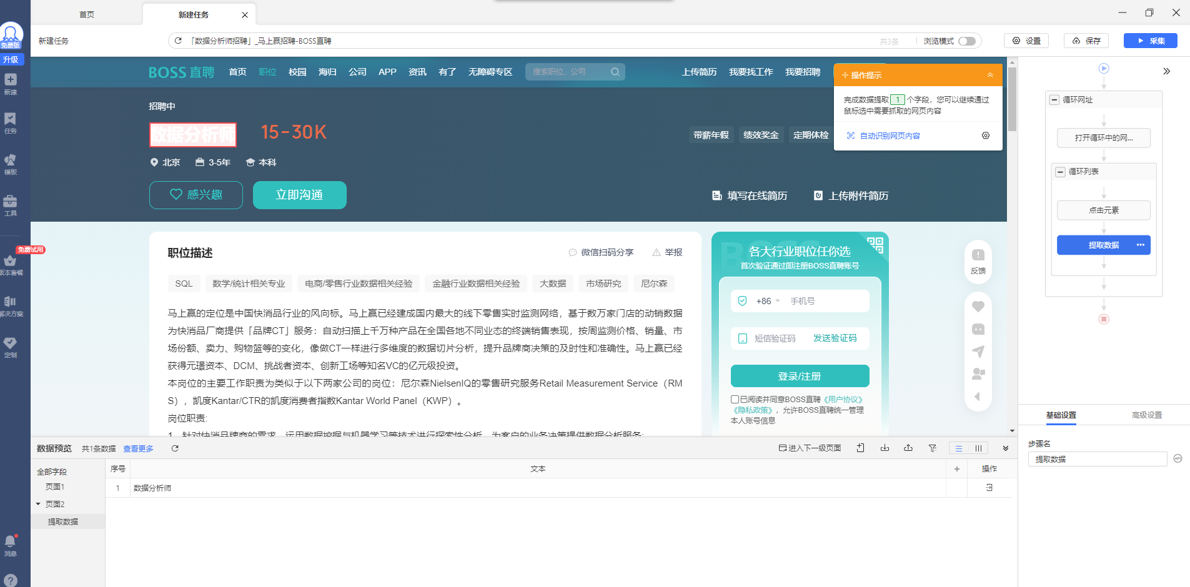Click the QR code login icon
1190x587 pixels.
click(875, 244)
